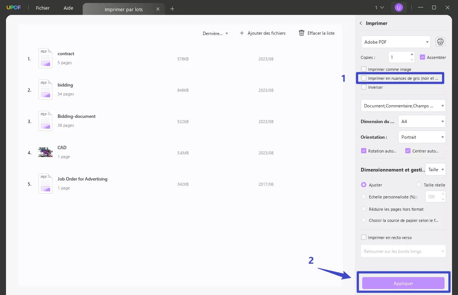
Task: Open the Adobe PDF printer dropdown
Action: [x=396, y=42]
